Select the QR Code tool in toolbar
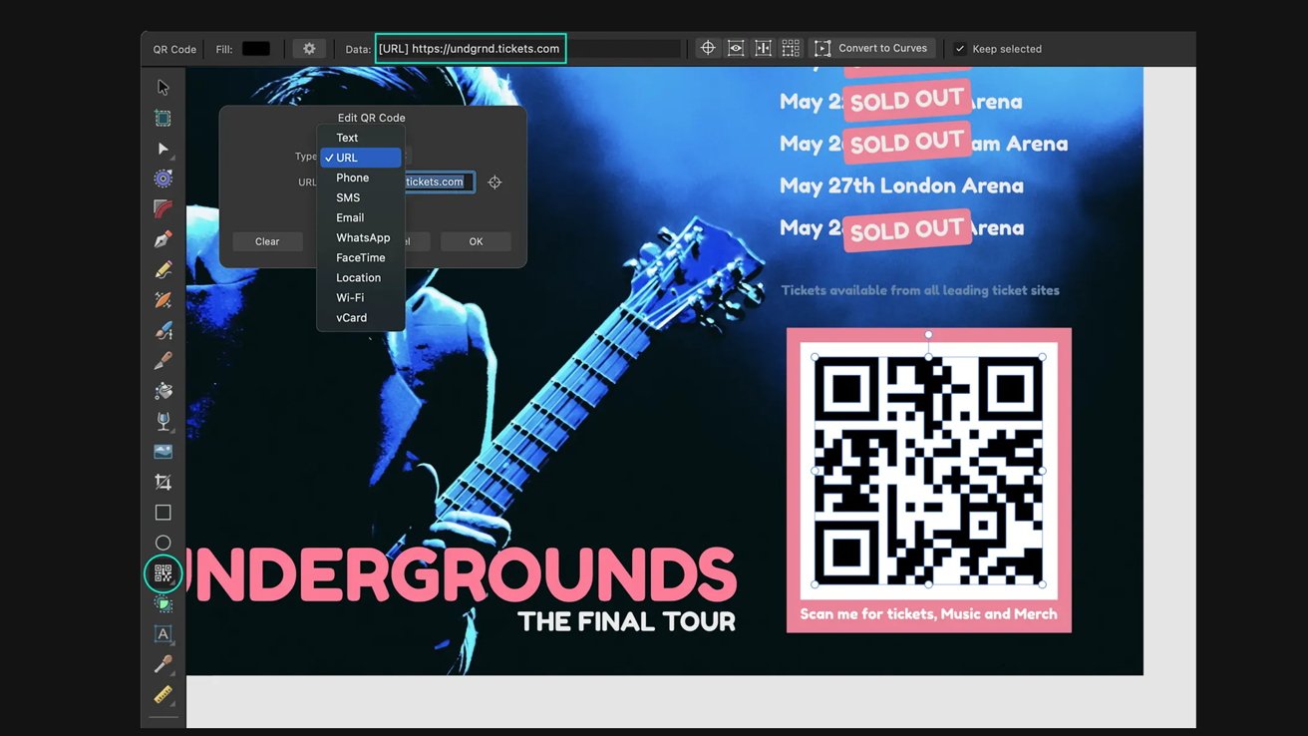This screenshot has height=736, width=1308. 163,573
